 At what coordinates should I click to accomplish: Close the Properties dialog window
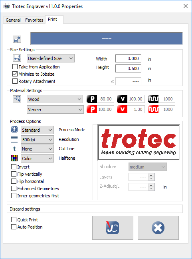click(186, 6)
